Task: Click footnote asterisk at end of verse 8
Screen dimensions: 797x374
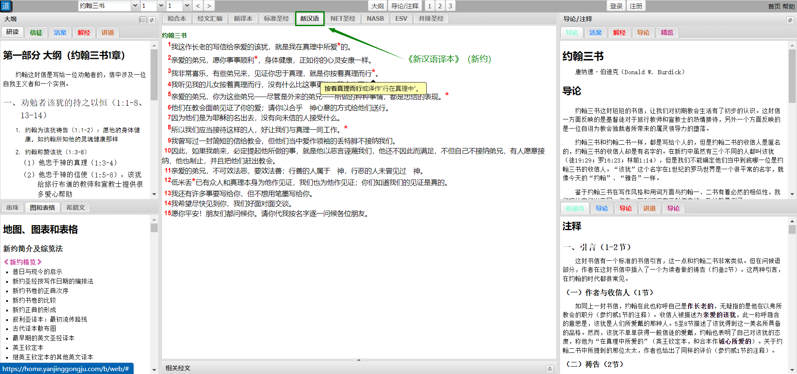Action: 346,127
